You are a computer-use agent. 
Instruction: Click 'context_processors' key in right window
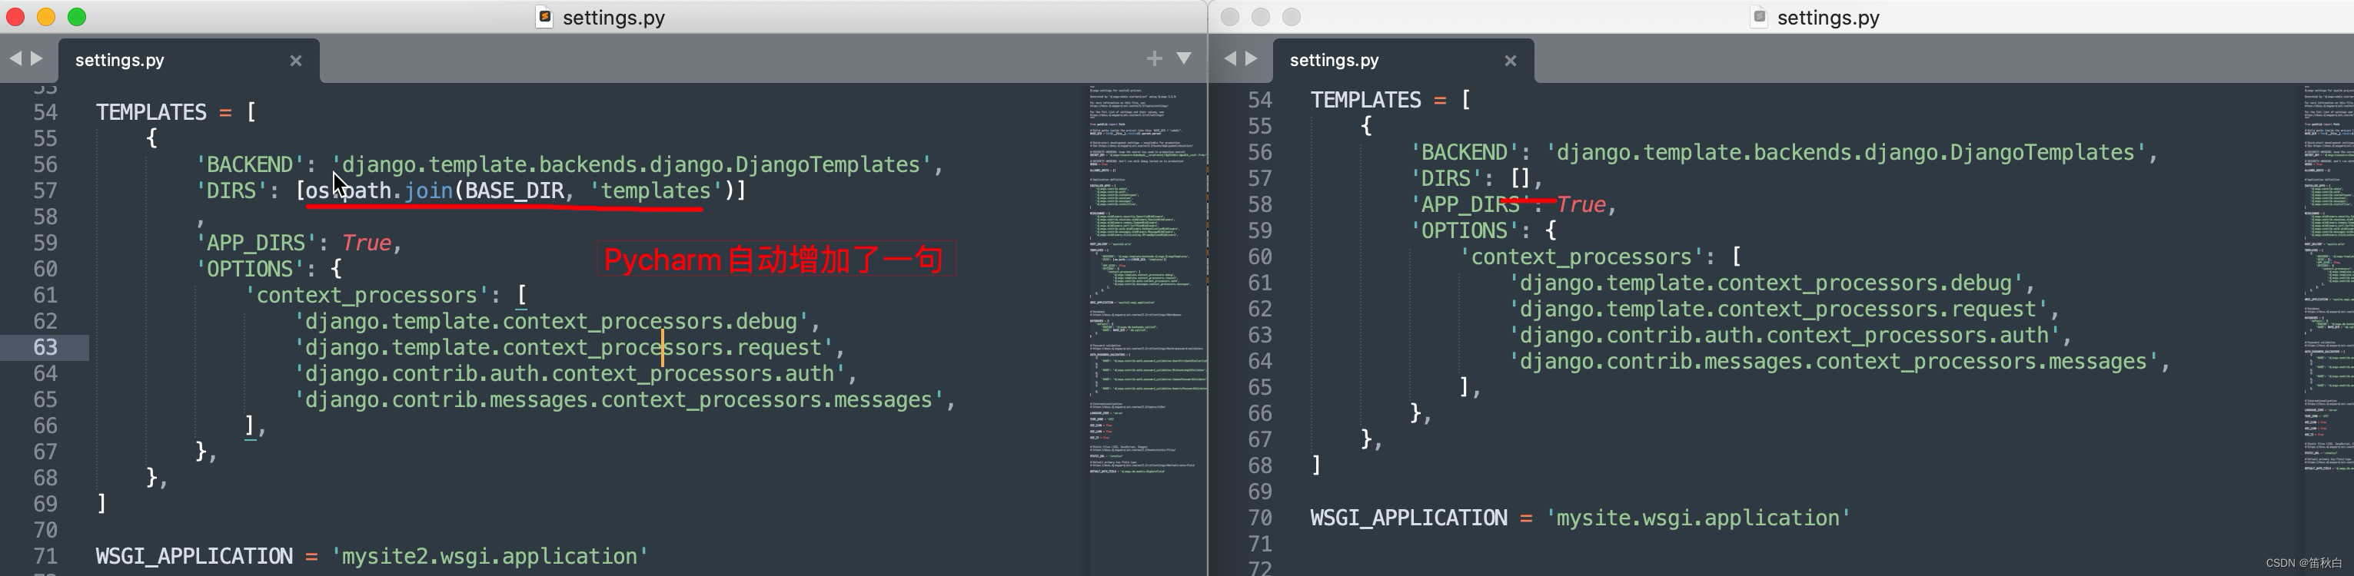point(1581,257)
